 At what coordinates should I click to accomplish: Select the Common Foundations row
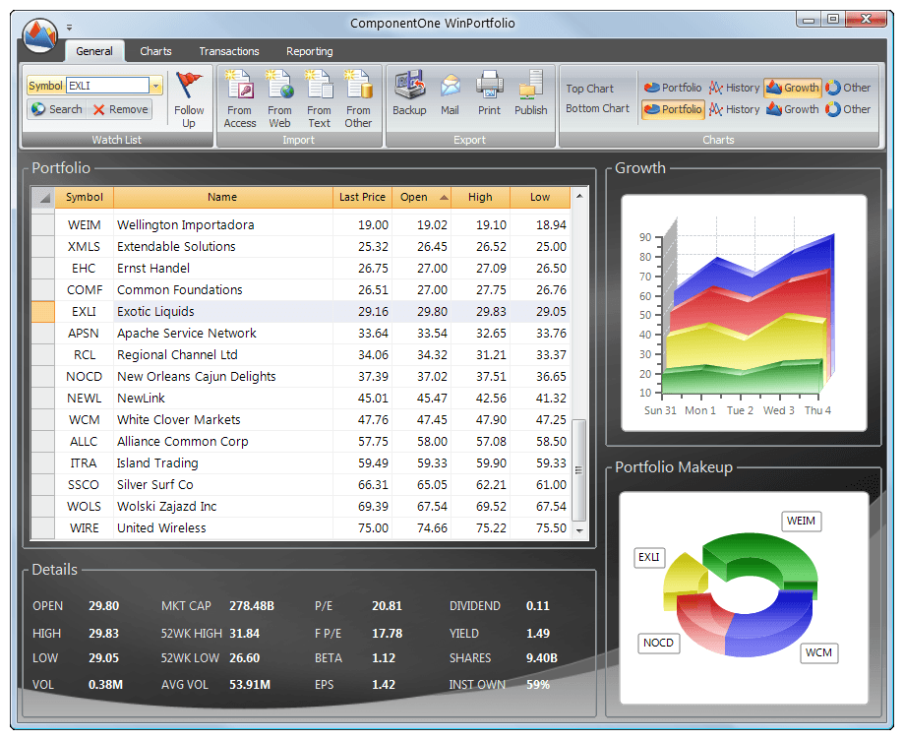pos(301,289)
